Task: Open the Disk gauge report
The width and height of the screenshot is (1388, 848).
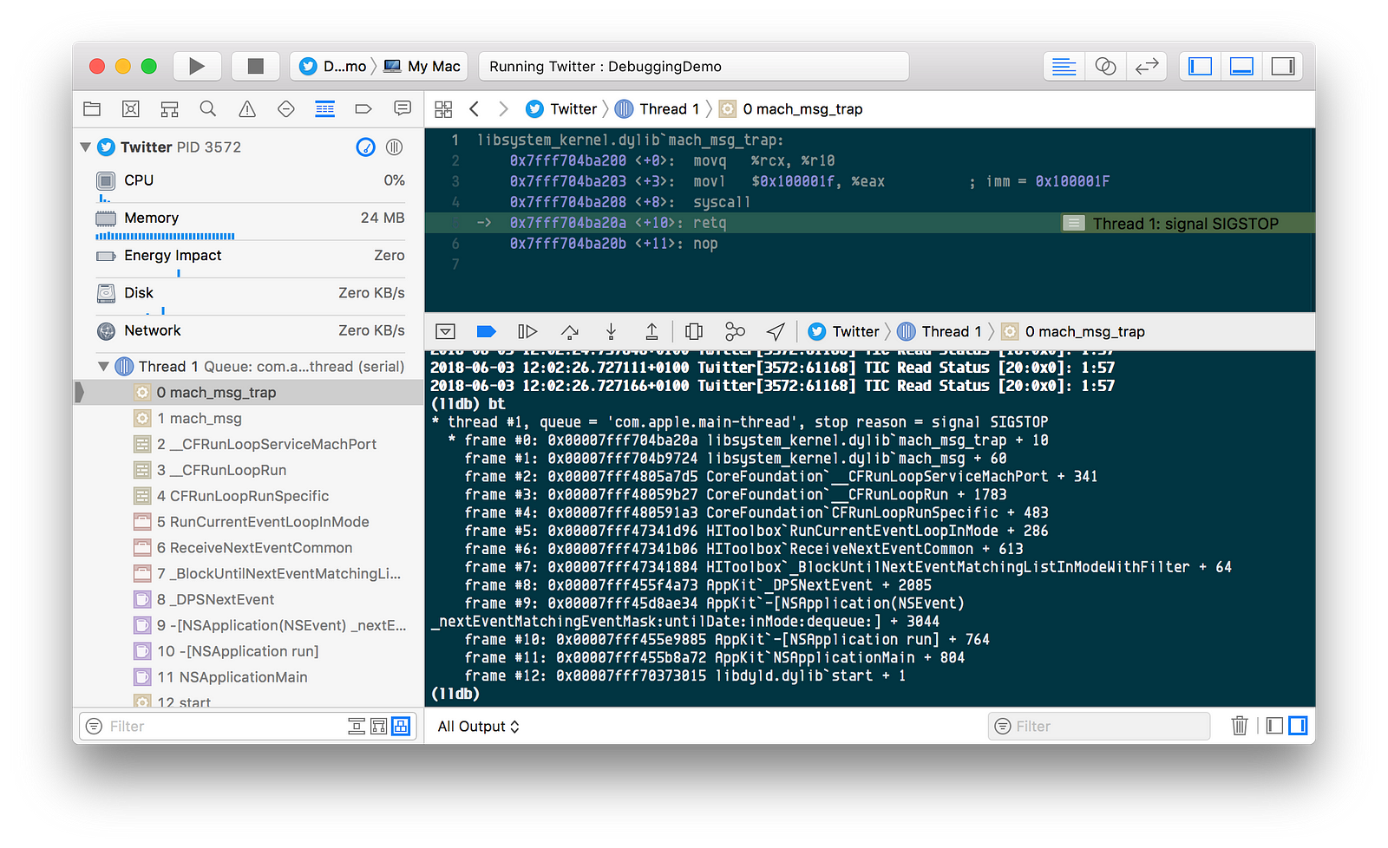Action: pyautogui.click(x=250, y=297)
